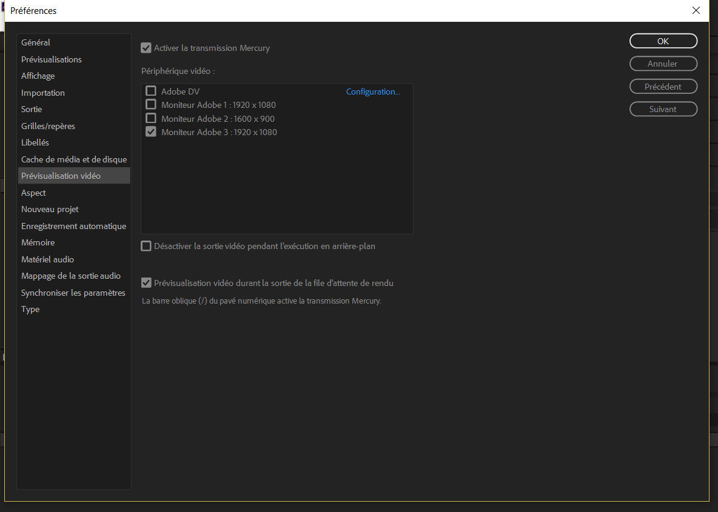Image resolution: width=718 pixels, height=512 pixels.
Task: Toggle Désactiver la sortie vidéo pendant l'exécution
Action: [146, 246]
